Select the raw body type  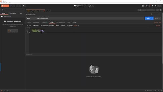(56, 26)
